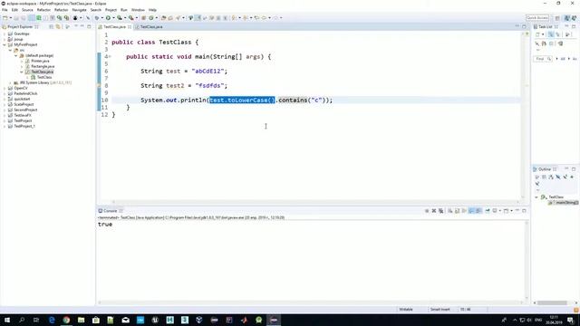Collapse main method using fold marker
The width and height of the screenshot is (580, 326).
click(x=110, y=56)
